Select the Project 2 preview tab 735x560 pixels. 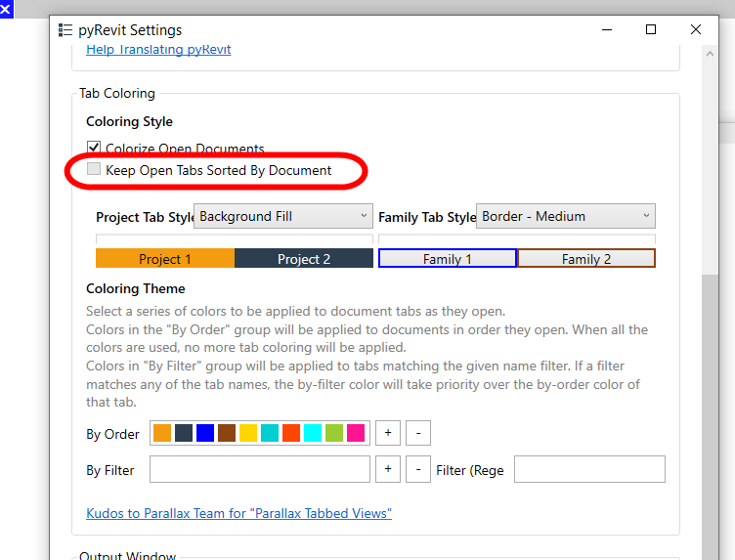pyautogui.click(x=304, y=259)
